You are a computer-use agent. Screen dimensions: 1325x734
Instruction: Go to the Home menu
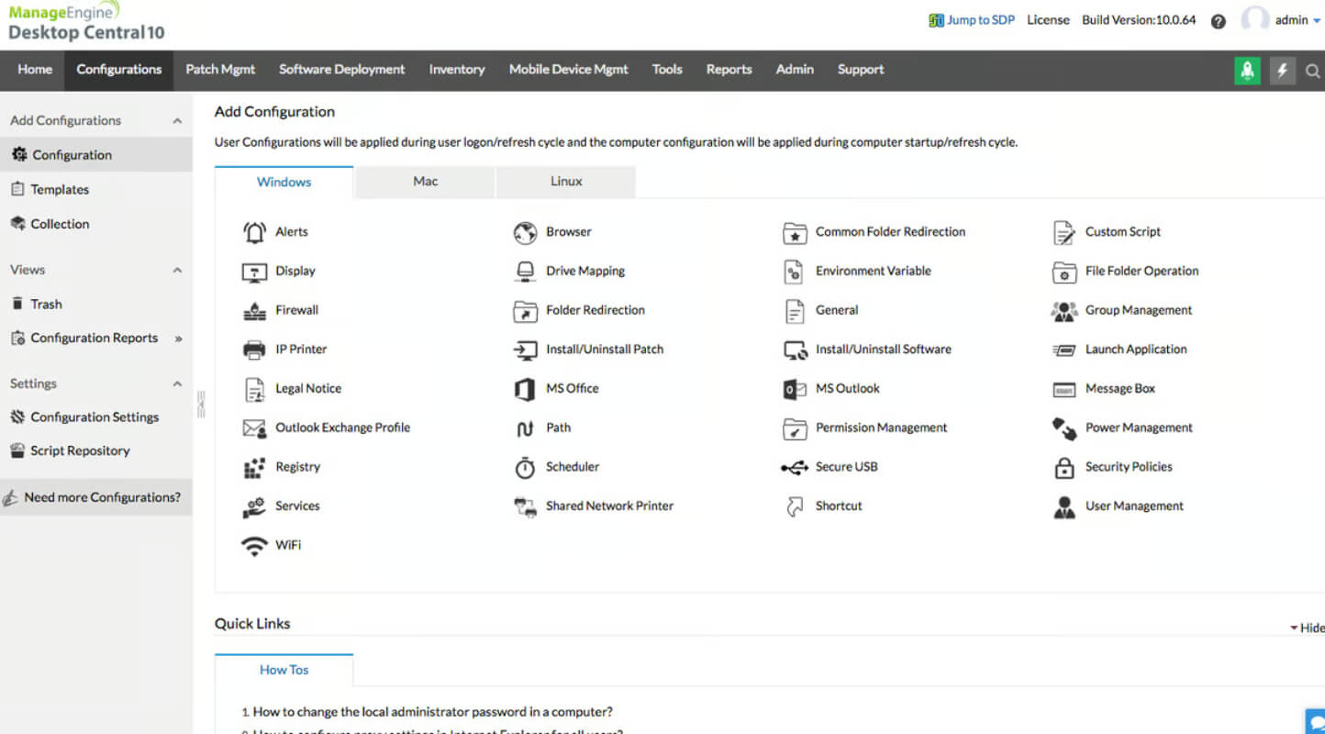pyautogui.click(x=35, y=70)
